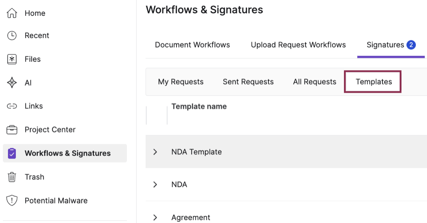
Task: Expand the NDA row chevron
Action: [155, 185]
